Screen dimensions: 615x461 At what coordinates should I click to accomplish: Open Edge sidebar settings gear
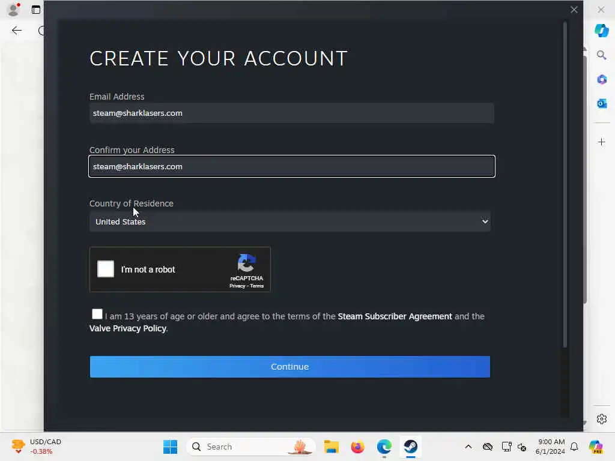[601, 419]
